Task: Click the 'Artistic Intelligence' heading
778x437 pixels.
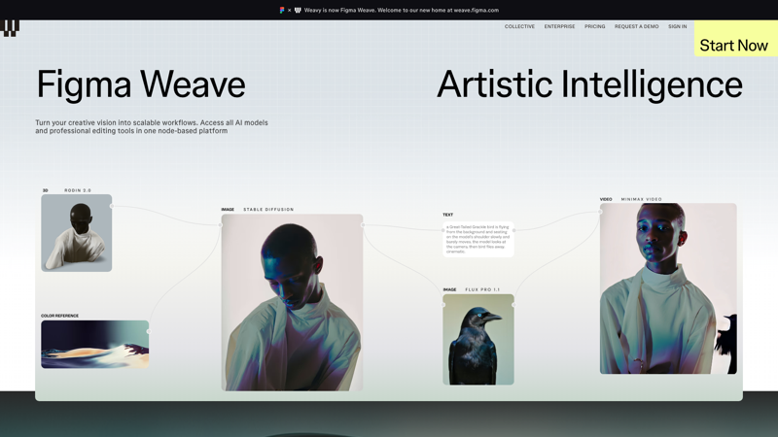Action: point(589,84)
